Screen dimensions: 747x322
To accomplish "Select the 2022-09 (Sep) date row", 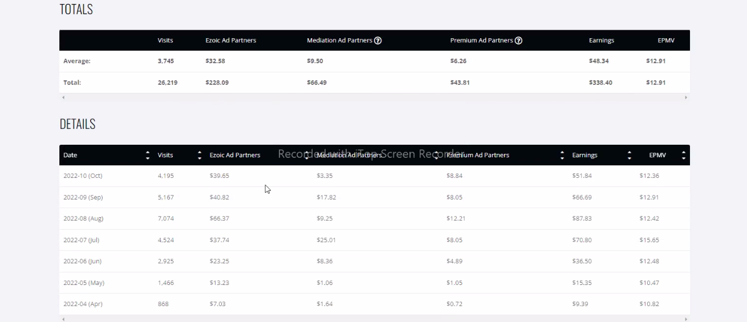I will (375, 197).
